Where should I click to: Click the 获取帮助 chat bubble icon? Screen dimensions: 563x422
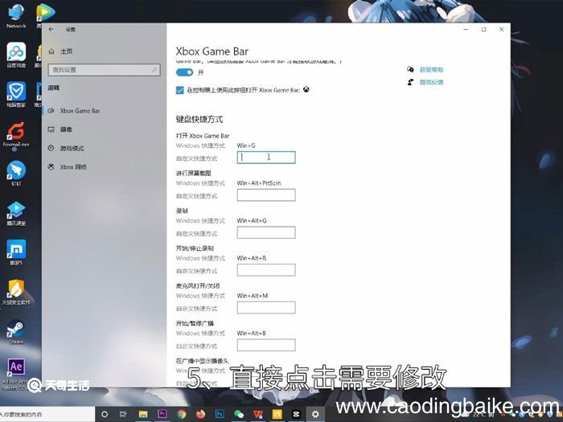pyautogui.click(x=410, y=69)
